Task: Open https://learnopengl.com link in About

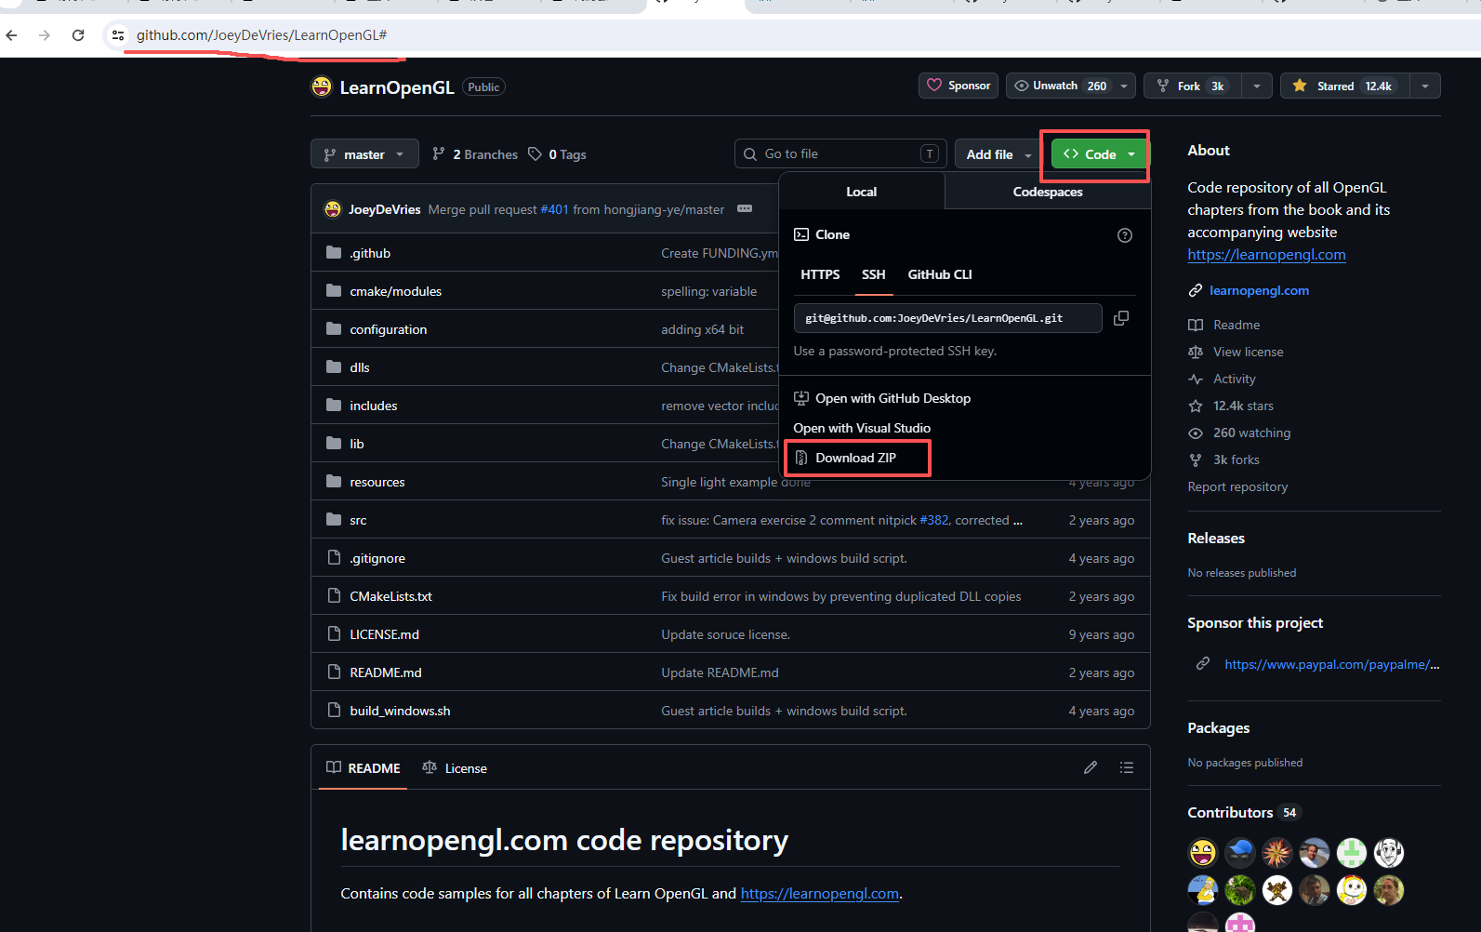Action: tap(1266, 255)
